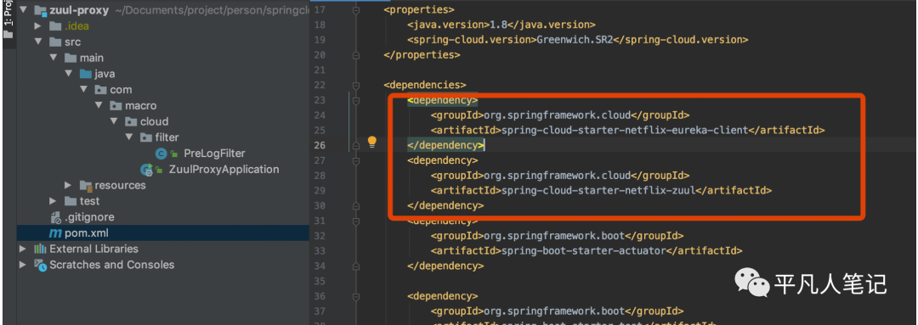Expand the .idea folder
This screenshot has width=918, height=325.
(38, 26)
